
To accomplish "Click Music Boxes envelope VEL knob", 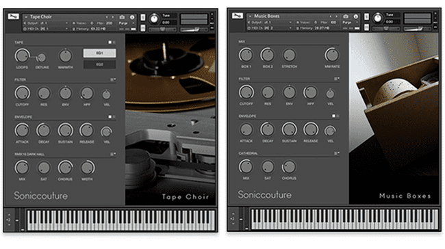I will [x=330, y=131].
